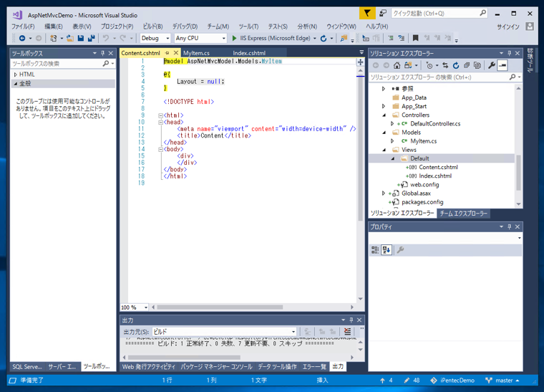Click Sync with Active Document arrows icon
This screenshot has height=392, width=544.
tap(445, 65)
